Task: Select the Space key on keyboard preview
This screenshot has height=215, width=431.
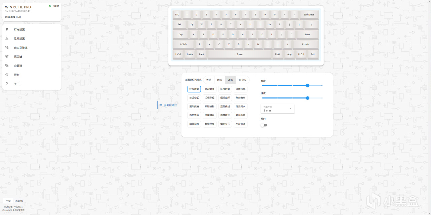Action: [239, 54]
